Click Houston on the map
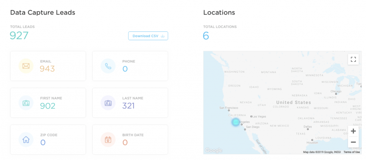366x160 pixels. (x=312, y=142)
